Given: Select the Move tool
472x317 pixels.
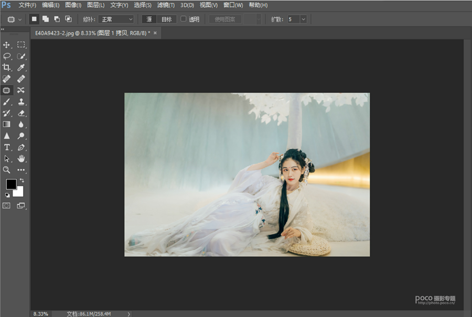Looking at the screenshot, I should coord(7,45).
